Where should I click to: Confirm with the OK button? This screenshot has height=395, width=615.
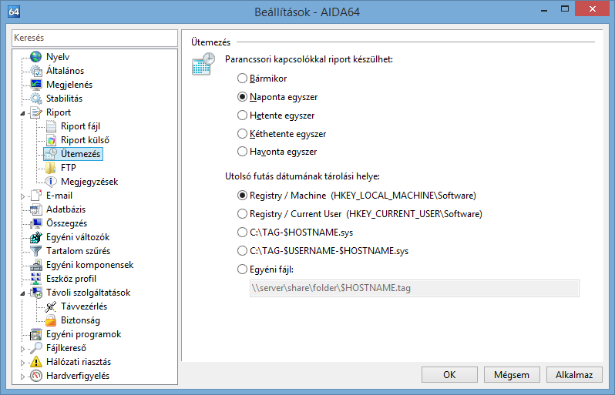[449, 375]
